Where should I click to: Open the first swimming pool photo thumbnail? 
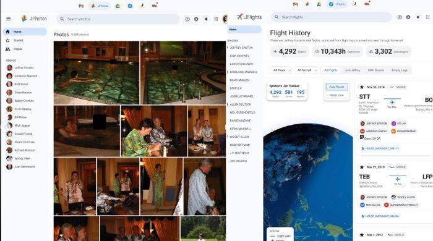click(96, 73)
